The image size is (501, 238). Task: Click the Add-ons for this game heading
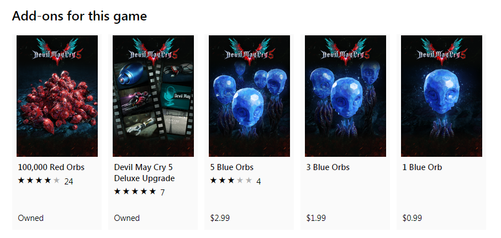click(79, 15)
